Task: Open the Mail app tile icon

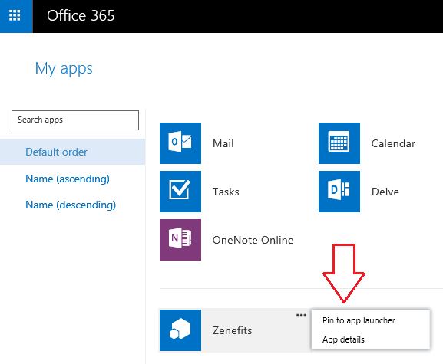Action: (180, 143)
